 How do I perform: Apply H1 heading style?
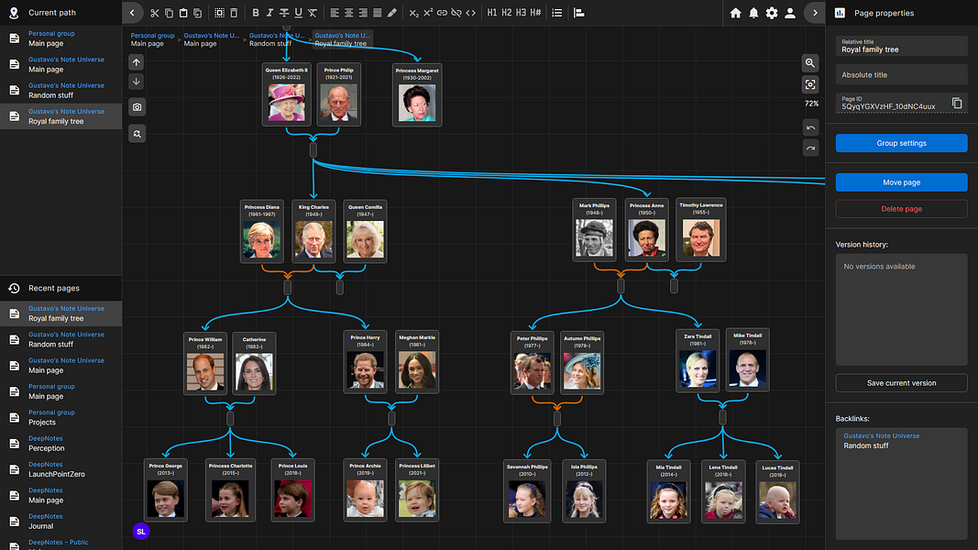(x=492, y=13)
